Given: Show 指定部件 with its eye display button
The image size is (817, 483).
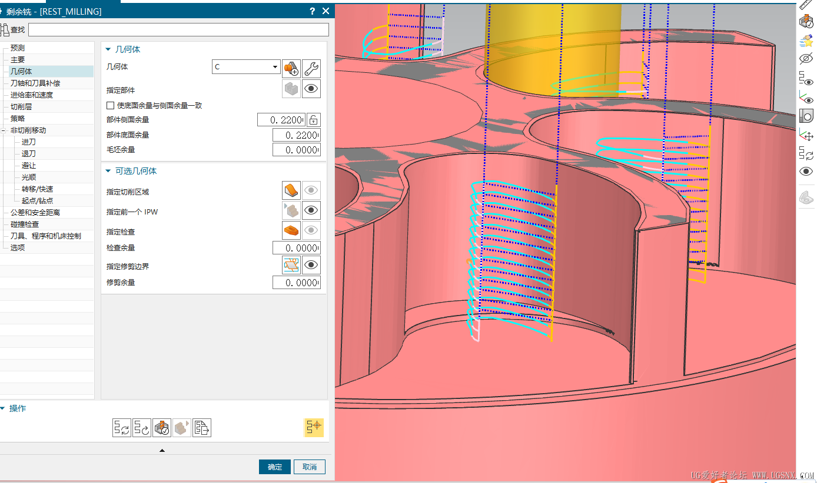Looking at the screenshot, I should coord(311,89).
